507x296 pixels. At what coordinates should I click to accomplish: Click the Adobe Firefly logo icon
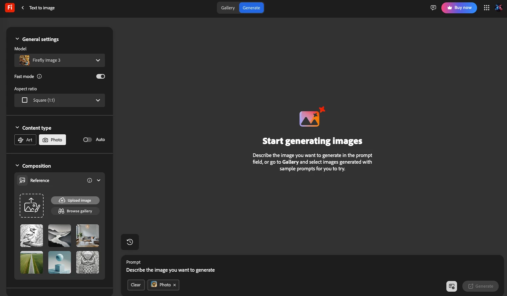10,7
